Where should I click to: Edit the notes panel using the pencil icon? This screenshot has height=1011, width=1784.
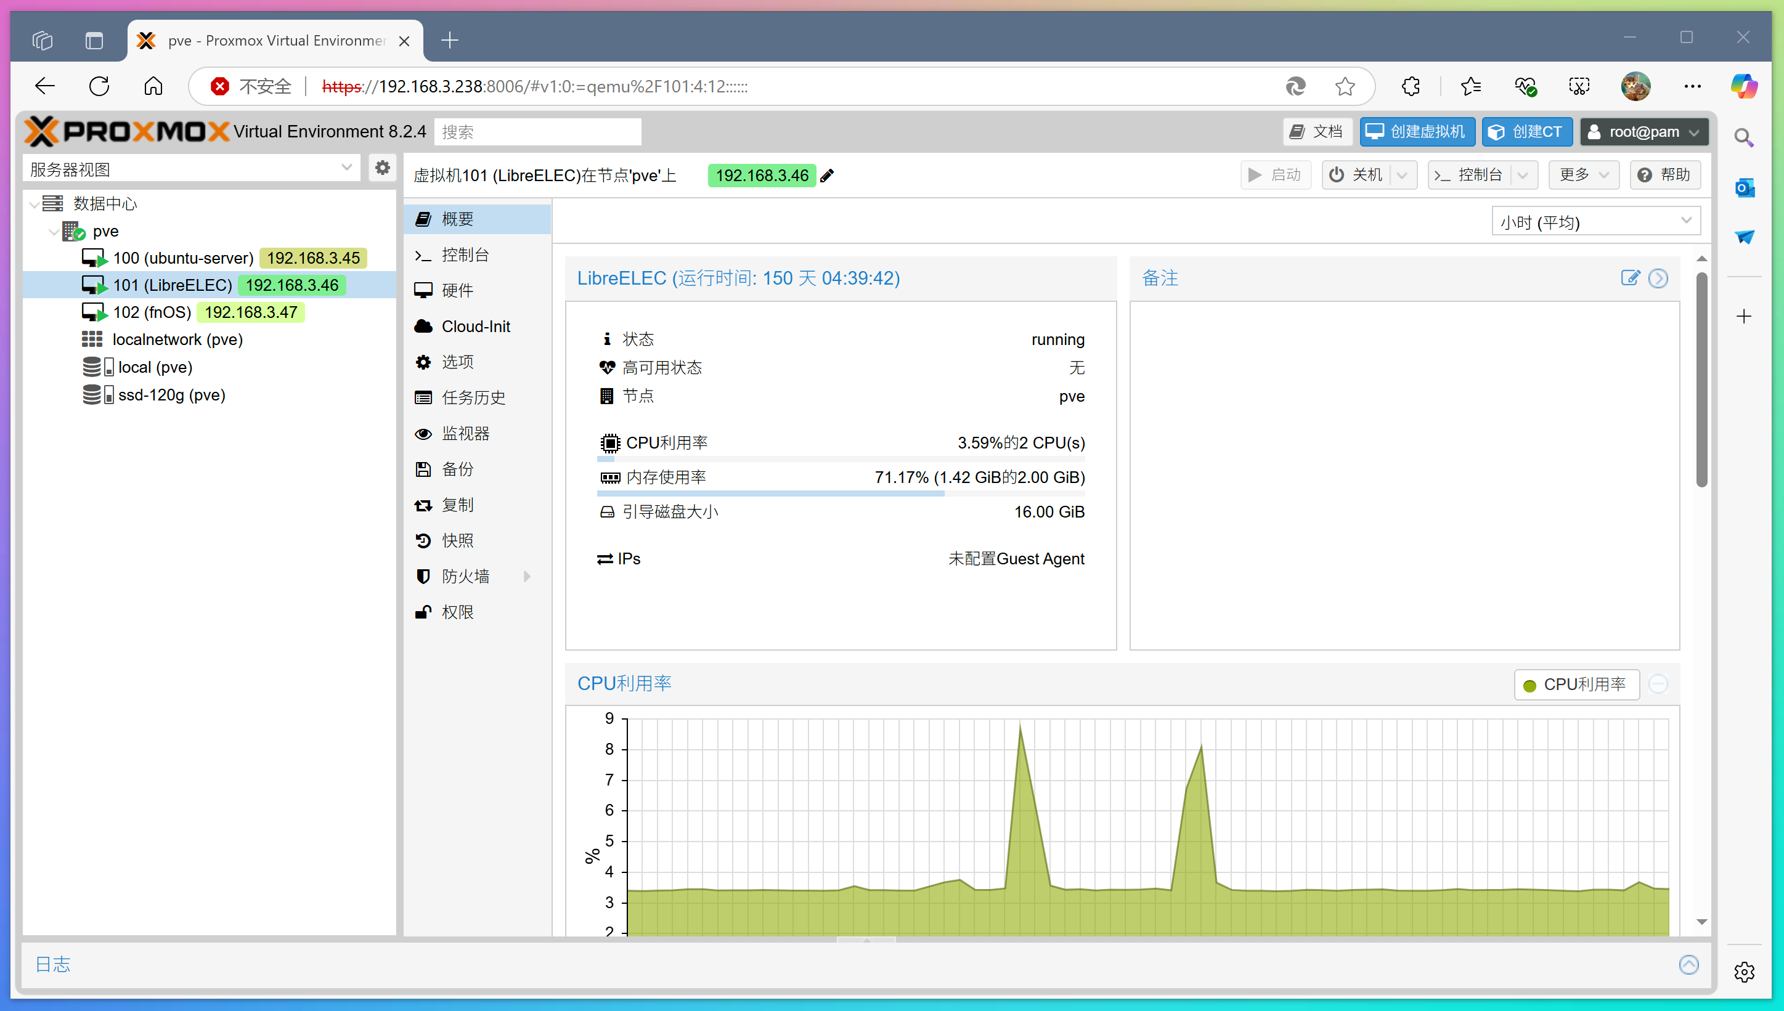(1630, 278)
